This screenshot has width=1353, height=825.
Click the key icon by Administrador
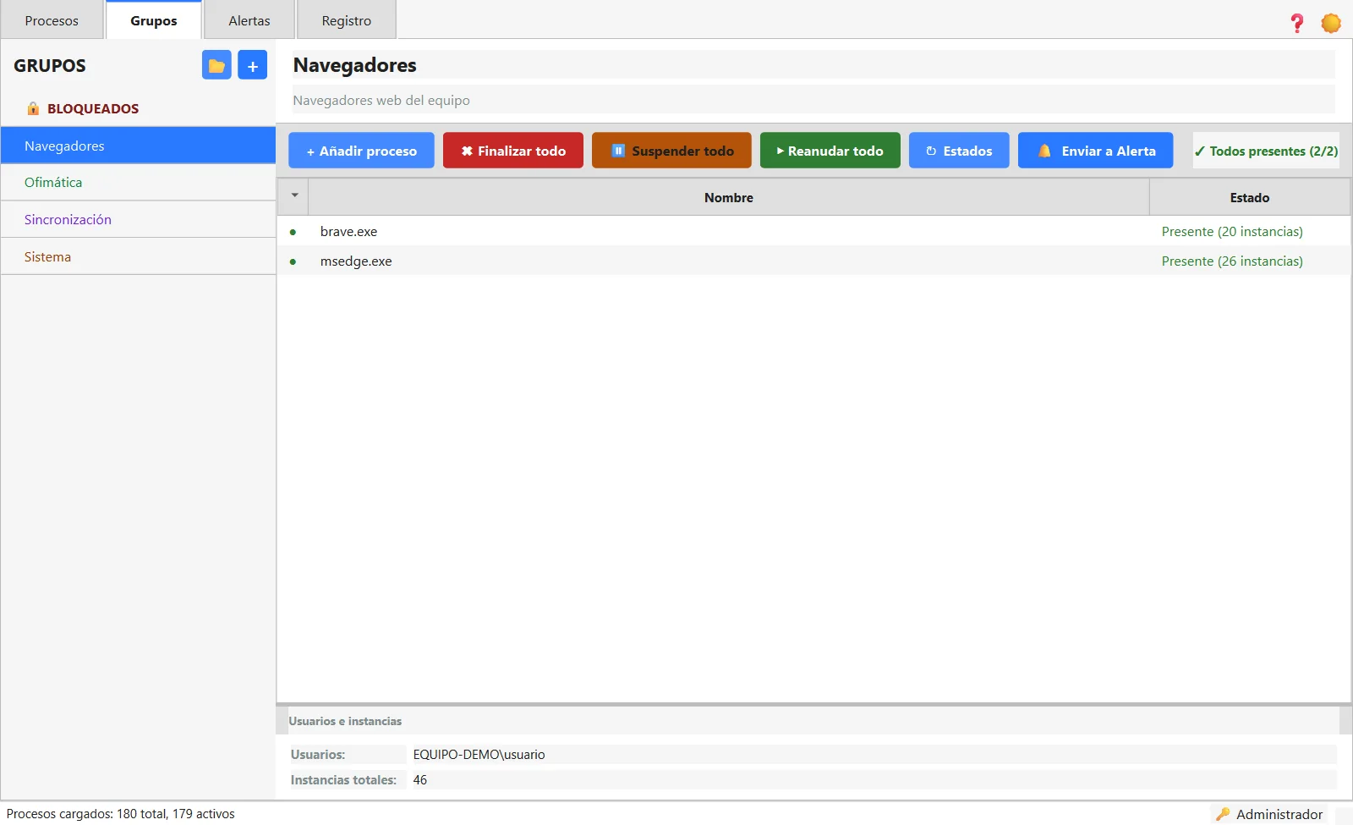[x=1222, y=814]
